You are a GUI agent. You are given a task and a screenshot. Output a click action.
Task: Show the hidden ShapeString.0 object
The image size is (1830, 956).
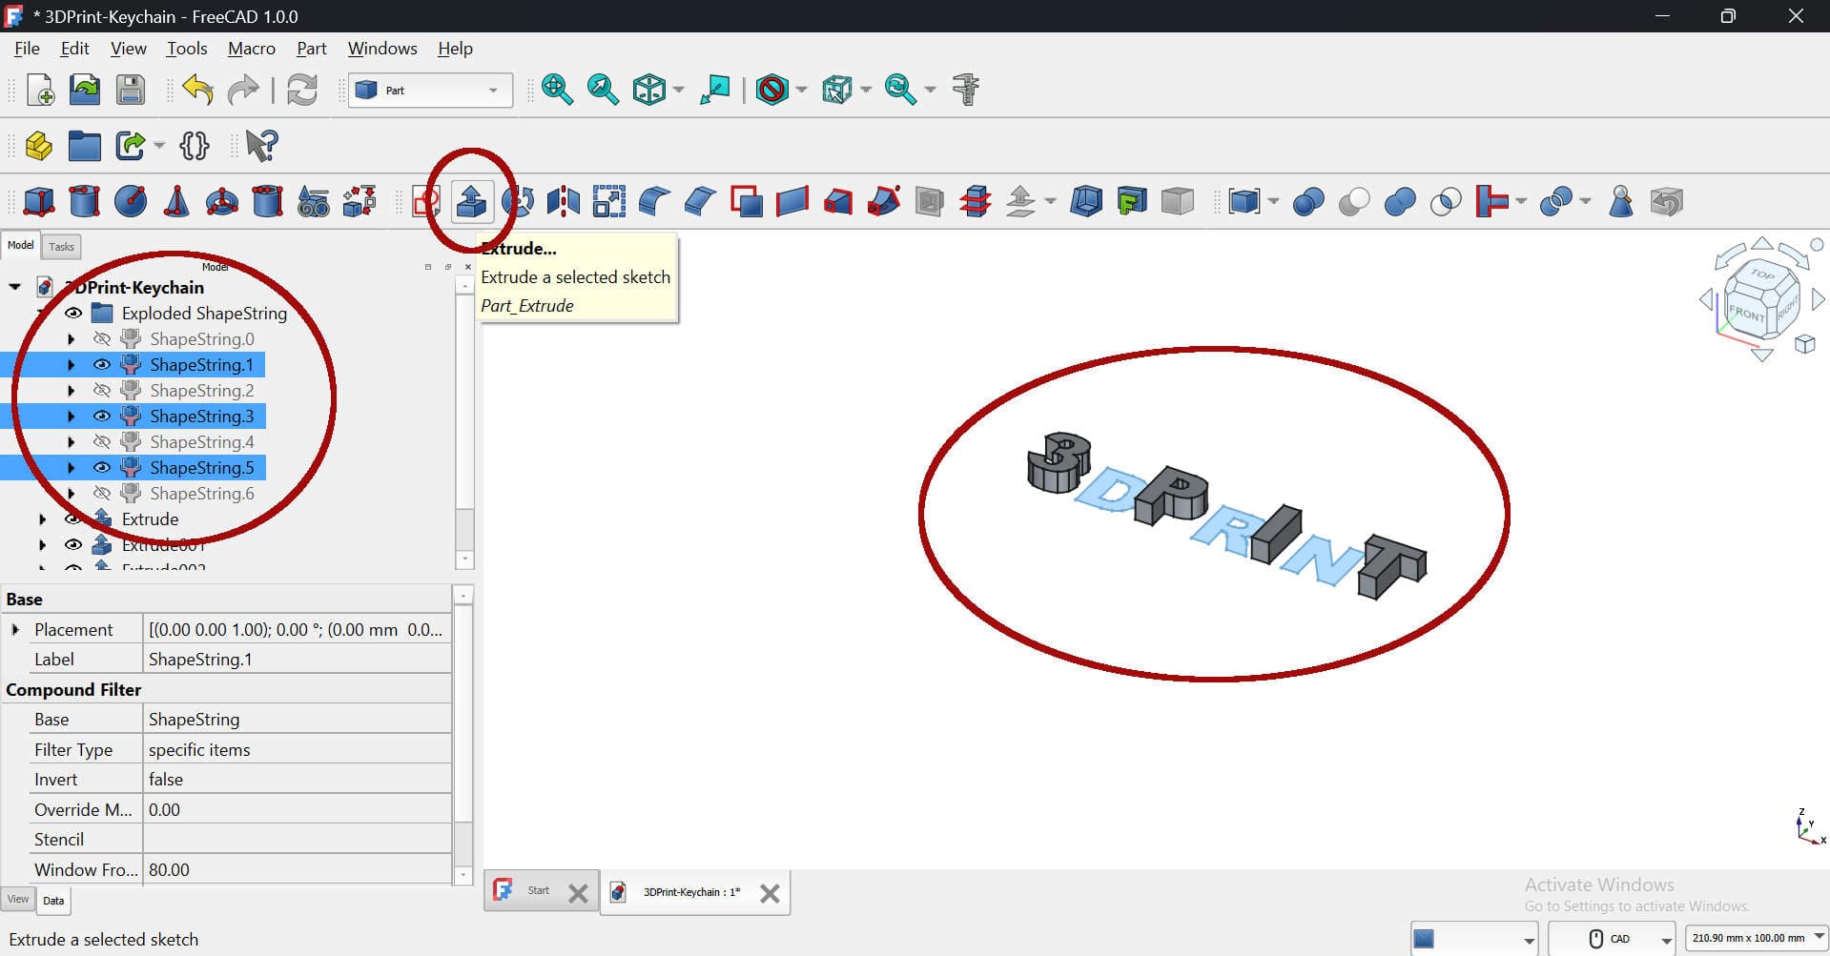102,338
